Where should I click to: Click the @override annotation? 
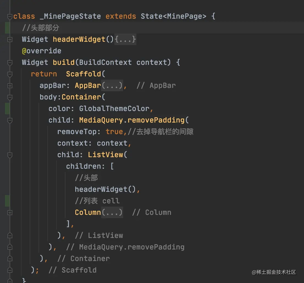point(42,51)
